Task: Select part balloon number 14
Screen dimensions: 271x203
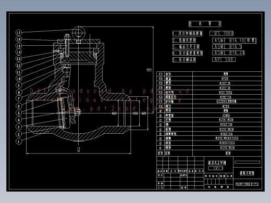Action: tap(19, 52)
